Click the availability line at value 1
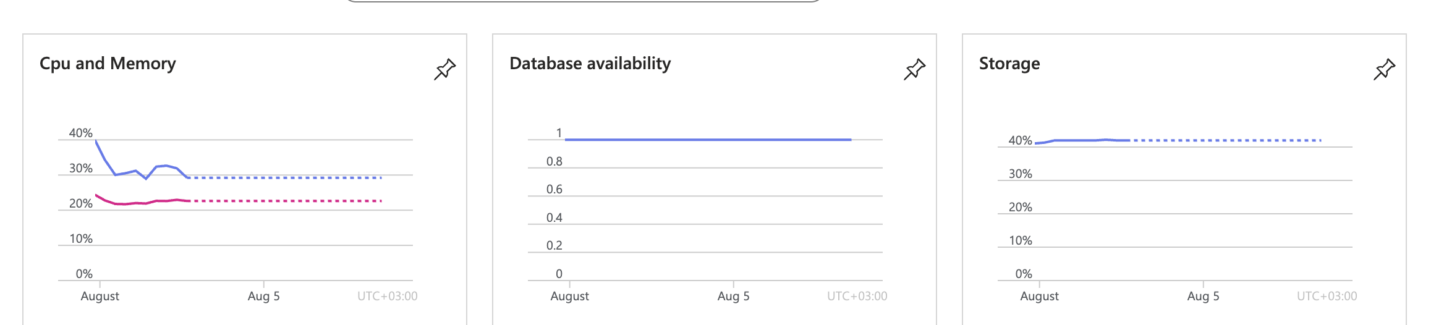 coord(708,140)
